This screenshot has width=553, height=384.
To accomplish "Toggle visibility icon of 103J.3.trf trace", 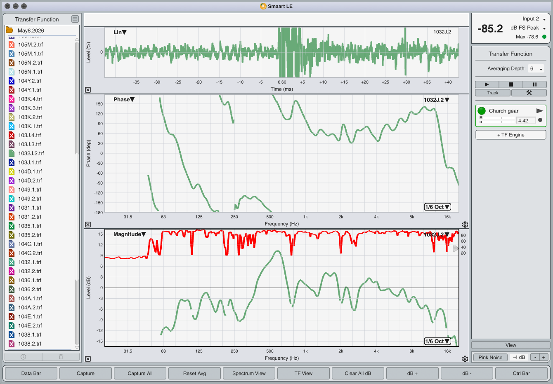I will point(12,144).
